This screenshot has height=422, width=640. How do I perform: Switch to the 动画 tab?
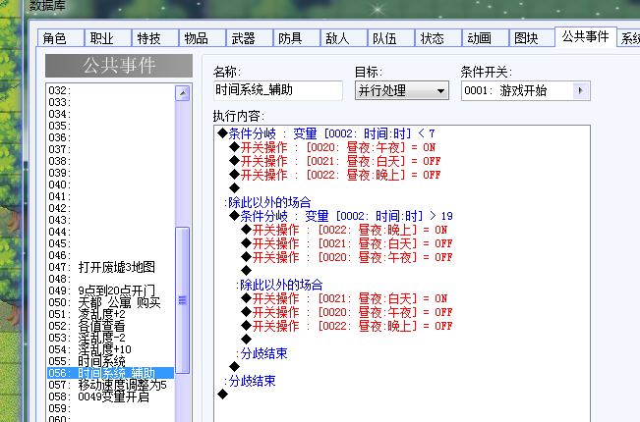485,38
